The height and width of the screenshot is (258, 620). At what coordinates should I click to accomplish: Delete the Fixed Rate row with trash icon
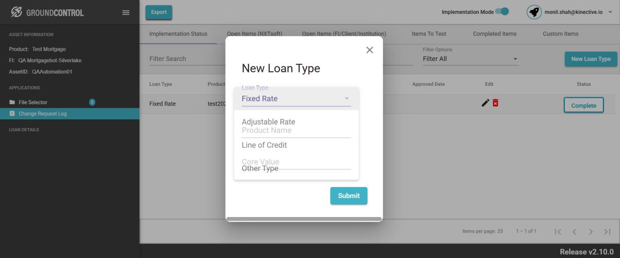click(495, 103)
